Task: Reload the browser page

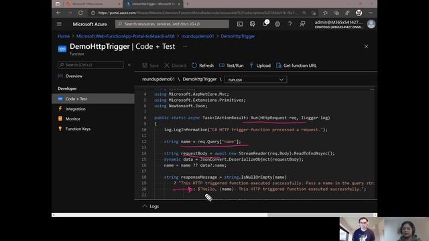Action: point(80,13)
